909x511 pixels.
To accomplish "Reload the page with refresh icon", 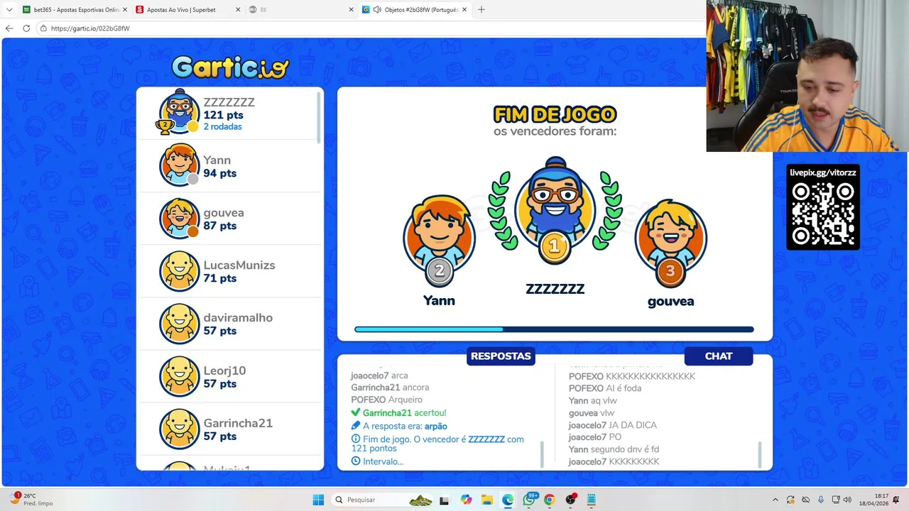I will (x=26, y=28).
